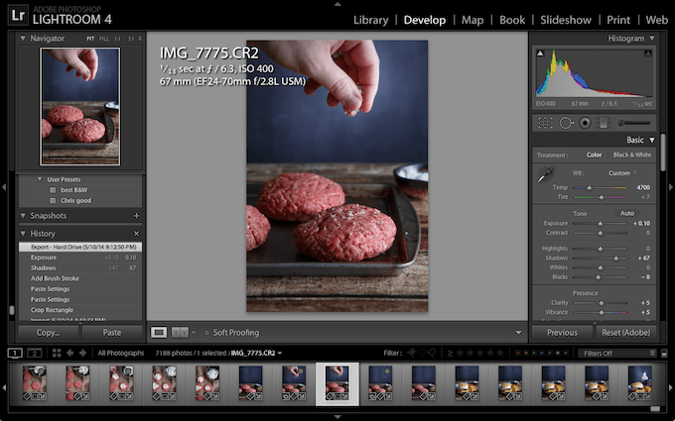
Task: Click the Reset (Adobe) button
Action: (626, 333)
